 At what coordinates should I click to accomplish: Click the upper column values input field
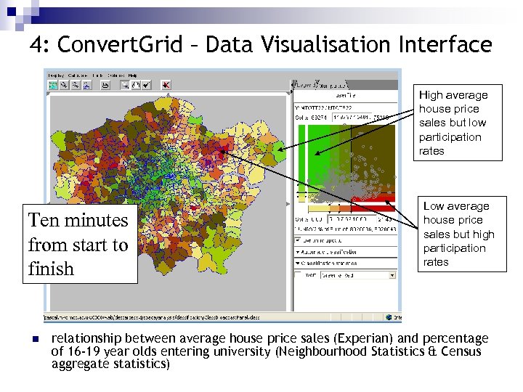click(352, 118)
